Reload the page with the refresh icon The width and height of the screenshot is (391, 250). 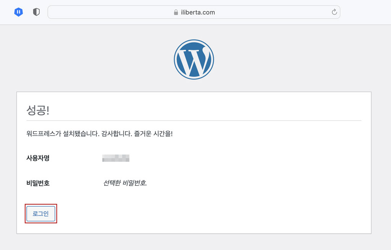coord(334,12)
